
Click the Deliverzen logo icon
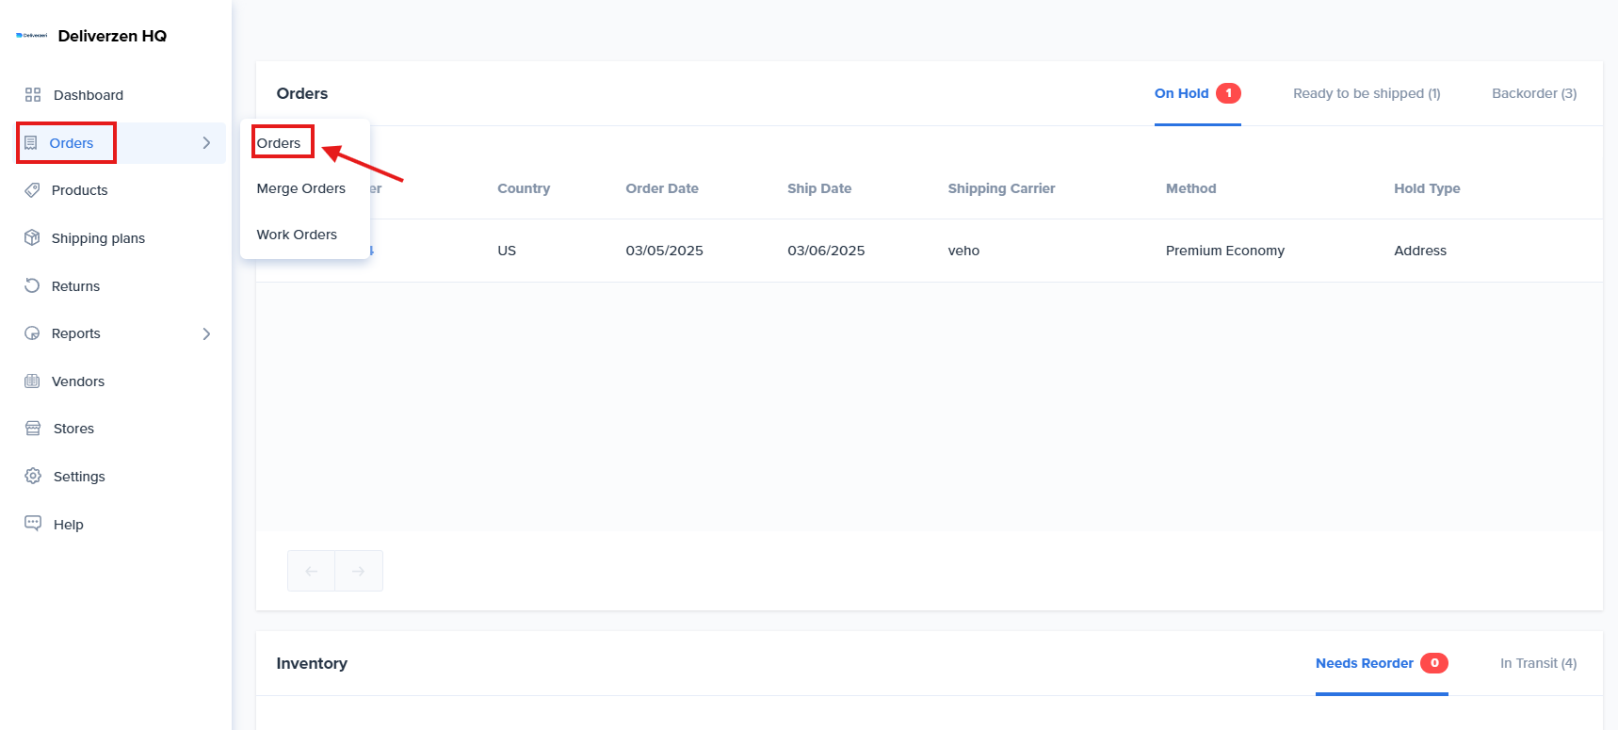click(x=31, y=36)
